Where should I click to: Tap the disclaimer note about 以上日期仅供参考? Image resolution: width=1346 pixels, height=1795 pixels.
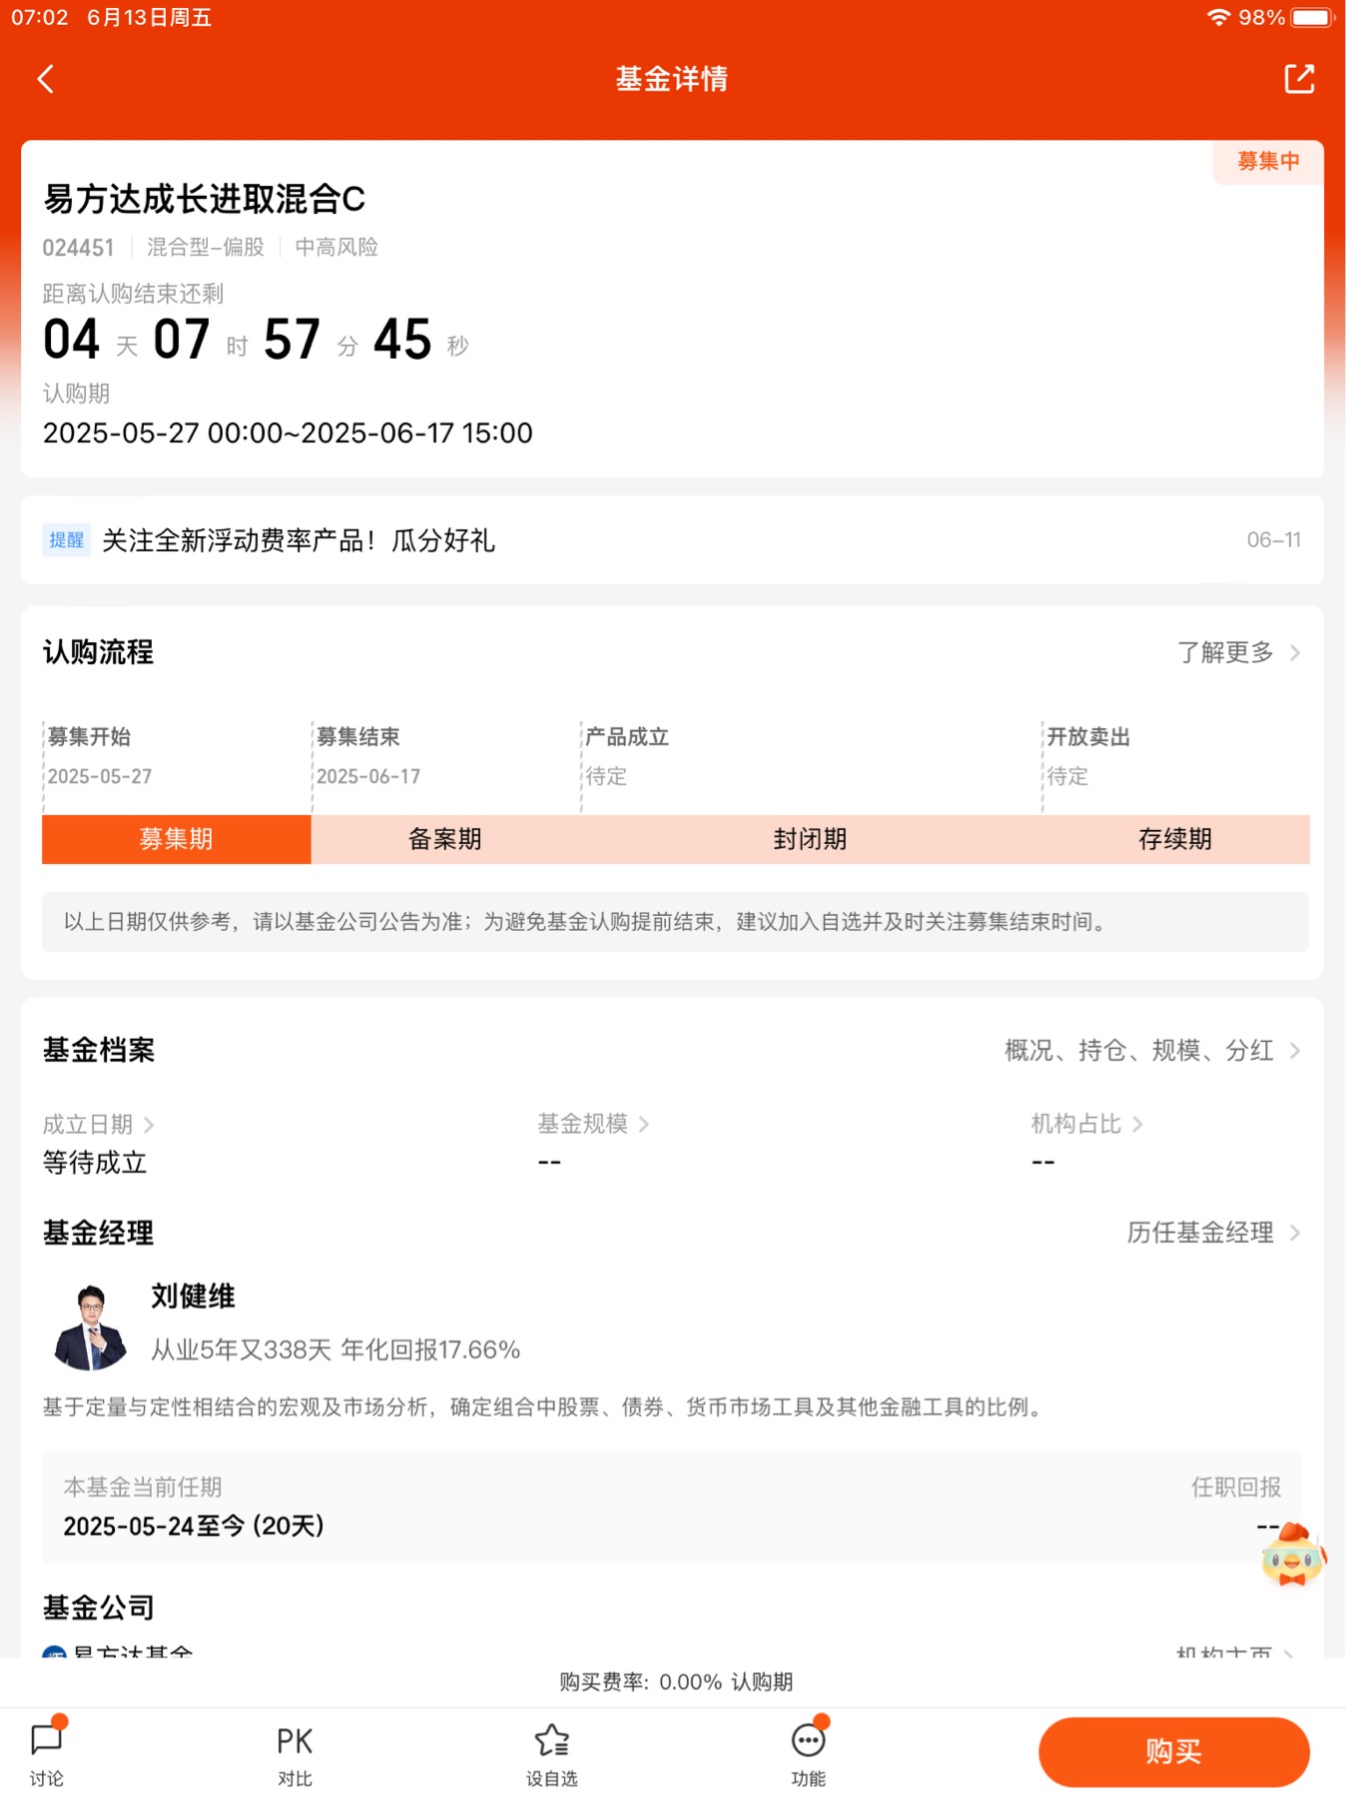(x=675, y=922)
